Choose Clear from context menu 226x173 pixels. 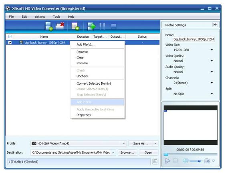[97, 57]
